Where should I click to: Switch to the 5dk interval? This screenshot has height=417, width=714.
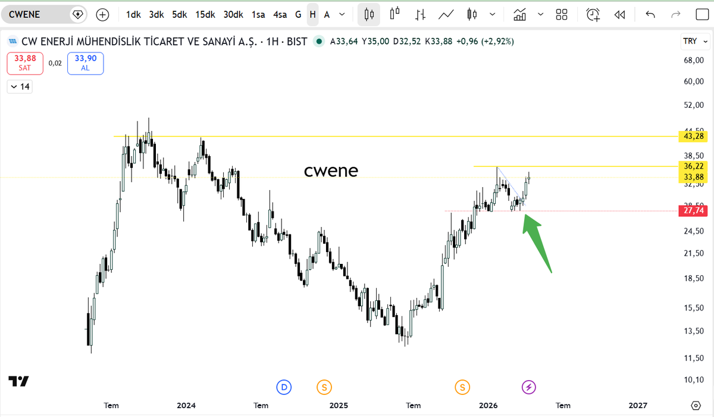click(180, 14)
